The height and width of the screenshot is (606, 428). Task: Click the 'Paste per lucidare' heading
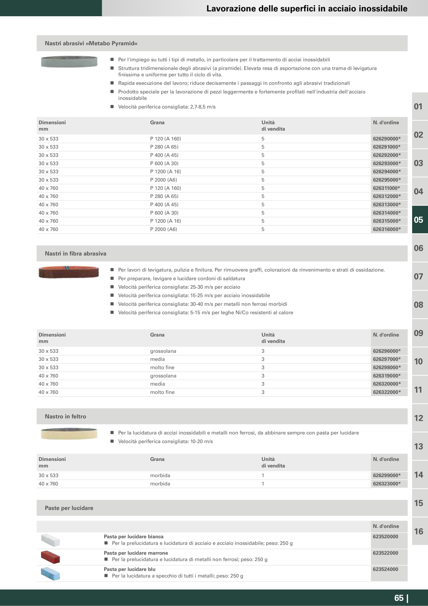(69, 508)
